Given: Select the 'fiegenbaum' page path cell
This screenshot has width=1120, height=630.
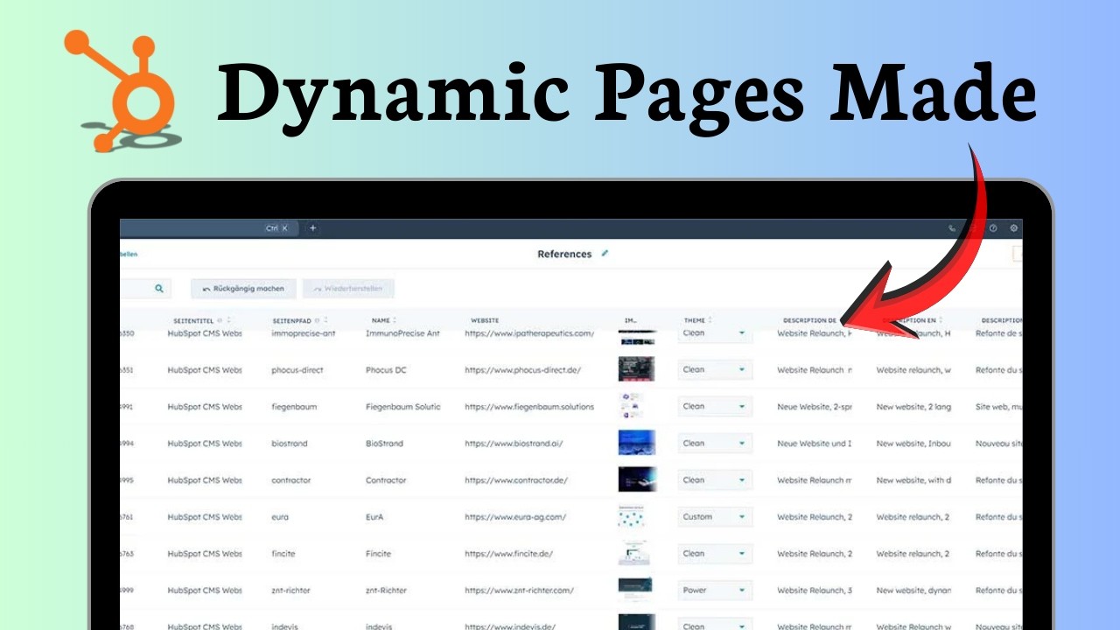Looking at the screenshot, I should pyautogui.click(x=294, y=407).
